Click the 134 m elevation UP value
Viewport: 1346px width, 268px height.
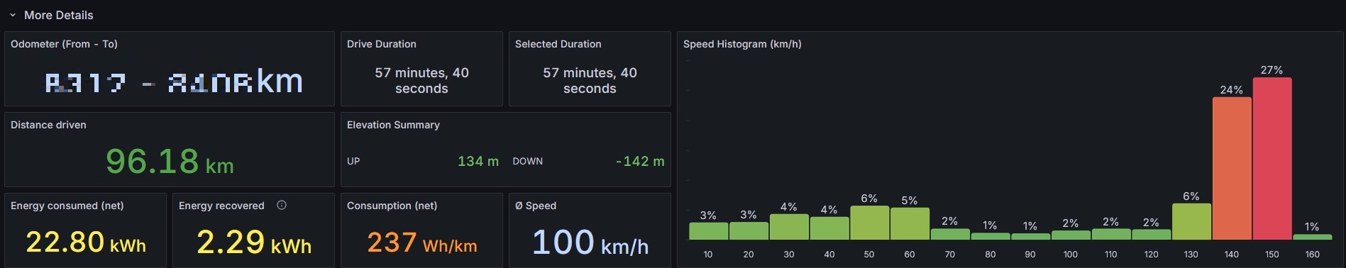pyautogui.click(x=478, y=161)
